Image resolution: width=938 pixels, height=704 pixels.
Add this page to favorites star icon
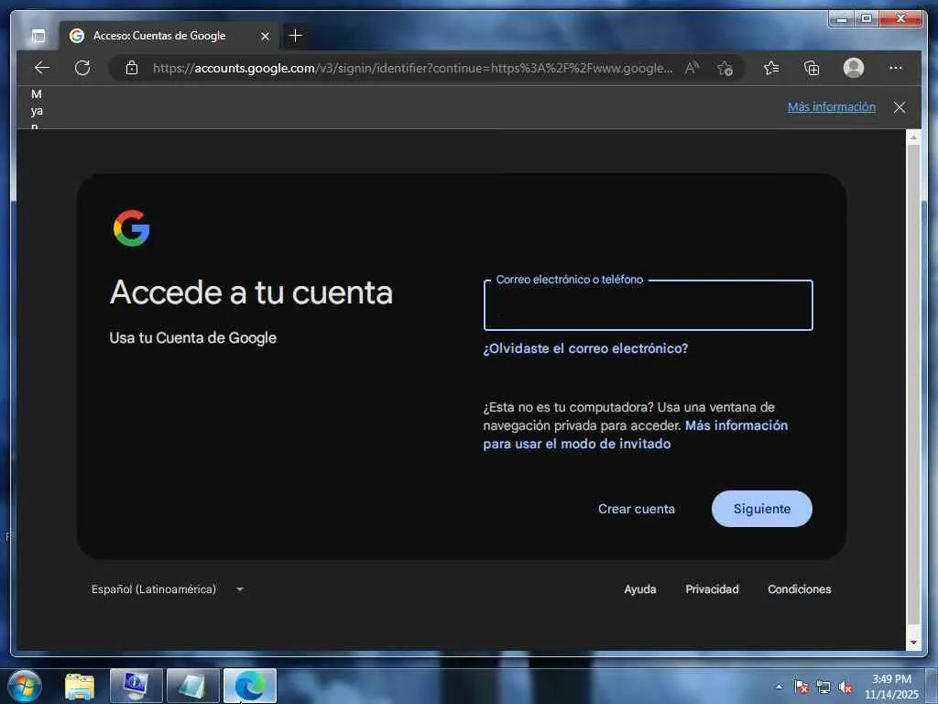coord(725,68)
